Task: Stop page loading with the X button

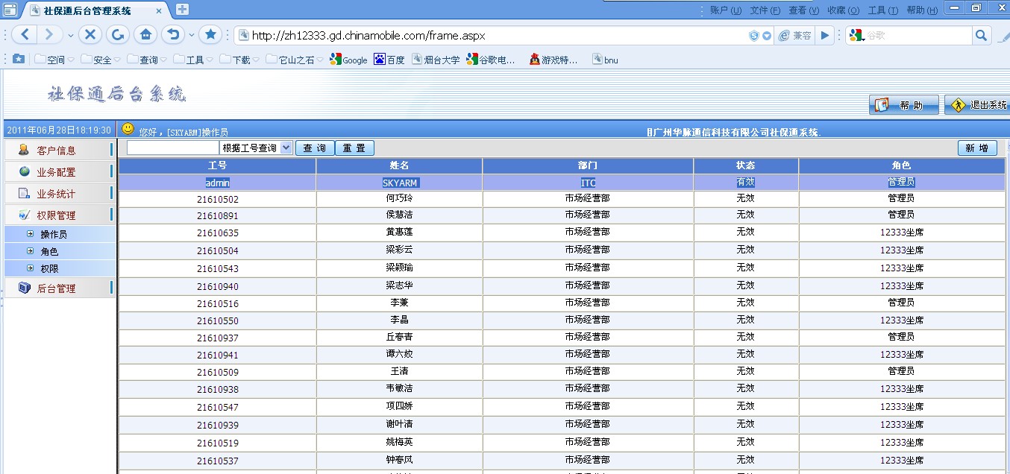Action: pyautogui.click(x=90, y=35)
